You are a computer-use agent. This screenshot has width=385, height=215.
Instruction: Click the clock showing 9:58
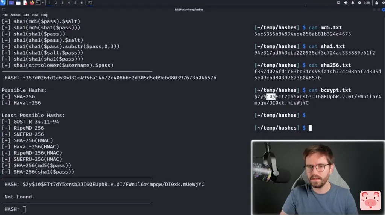point(367,3)
